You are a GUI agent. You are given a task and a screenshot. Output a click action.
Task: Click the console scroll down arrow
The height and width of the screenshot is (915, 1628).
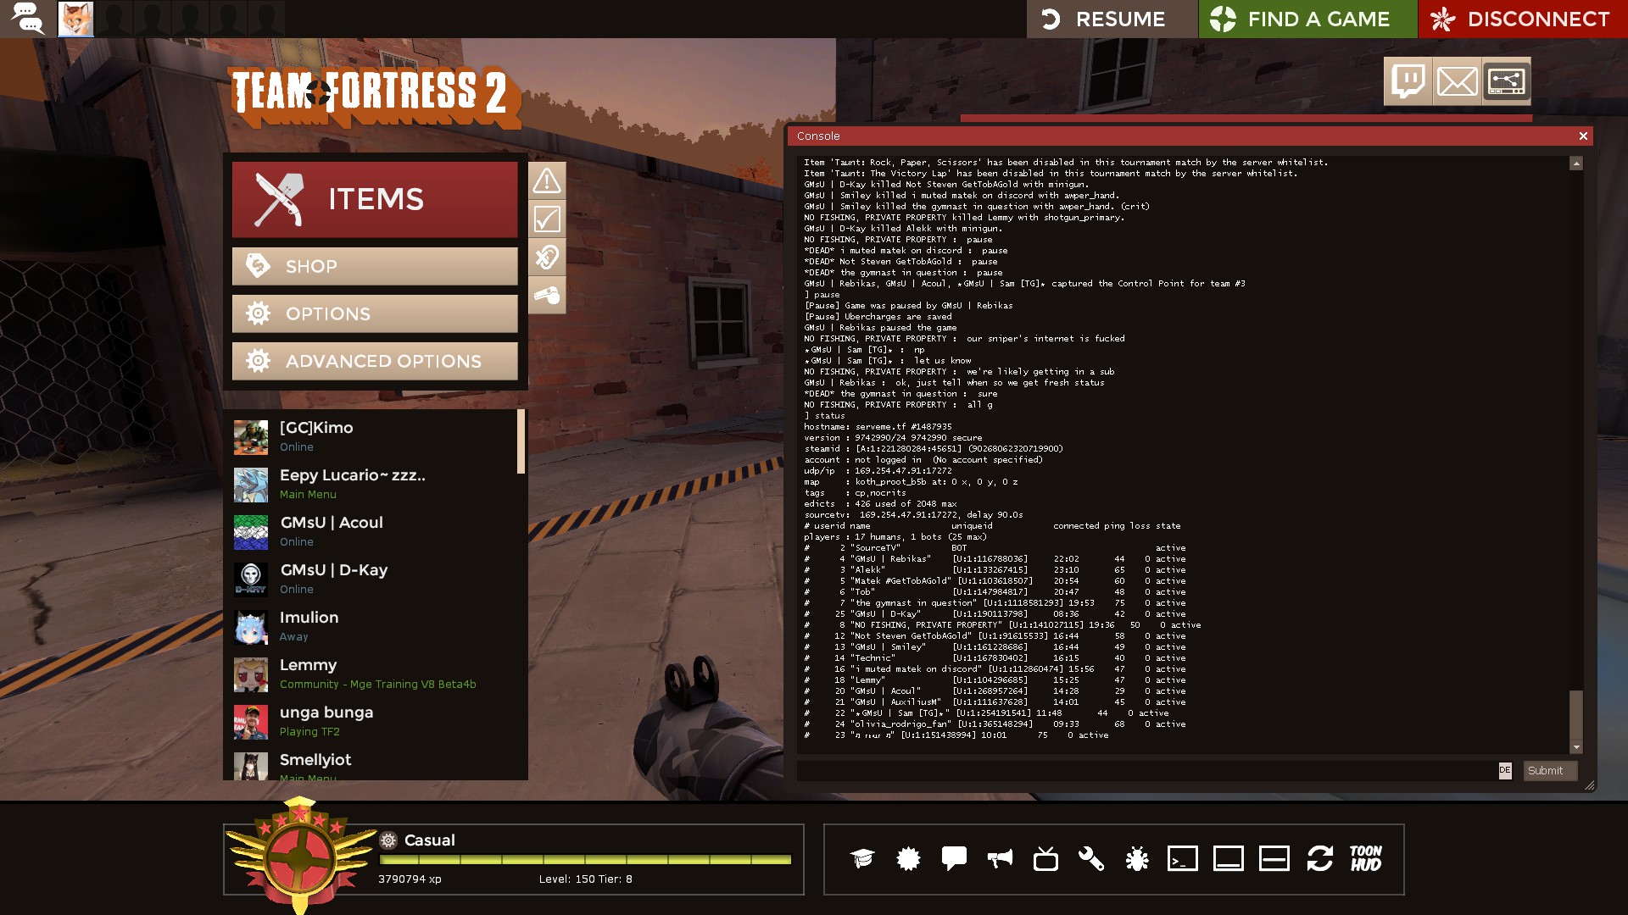click(1576, 747)
